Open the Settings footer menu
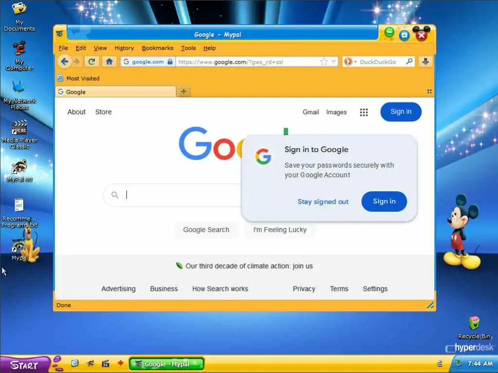The width and height of the screenshot is (498, 373). (x=375, y=288)
